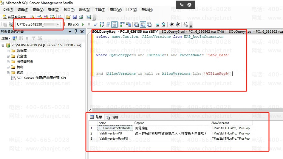Click the Analysis Services DMX Query icon
Screen dimensions: 283x159
pyautogui.click(x=46, y=17)
